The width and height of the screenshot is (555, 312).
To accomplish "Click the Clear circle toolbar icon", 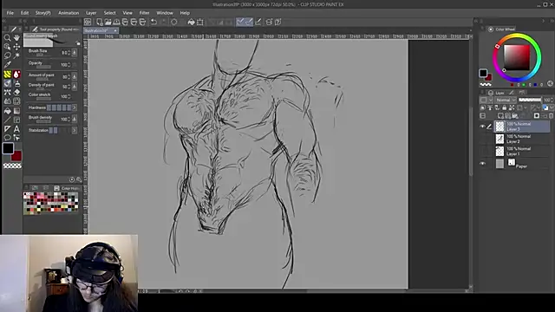I will [x=174, y=22].
